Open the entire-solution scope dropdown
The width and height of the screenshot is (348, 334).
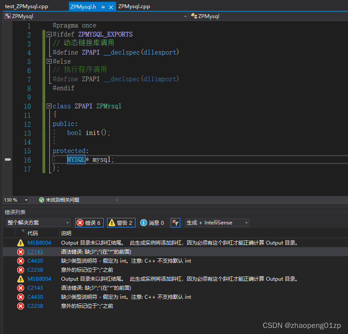(38, 223)
